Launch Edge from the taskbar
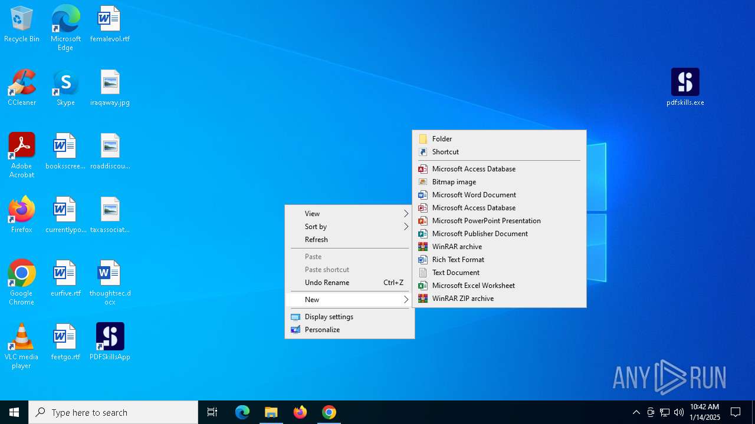The width and height of the screenshot is (755, 424). click(x=242, y=412)
